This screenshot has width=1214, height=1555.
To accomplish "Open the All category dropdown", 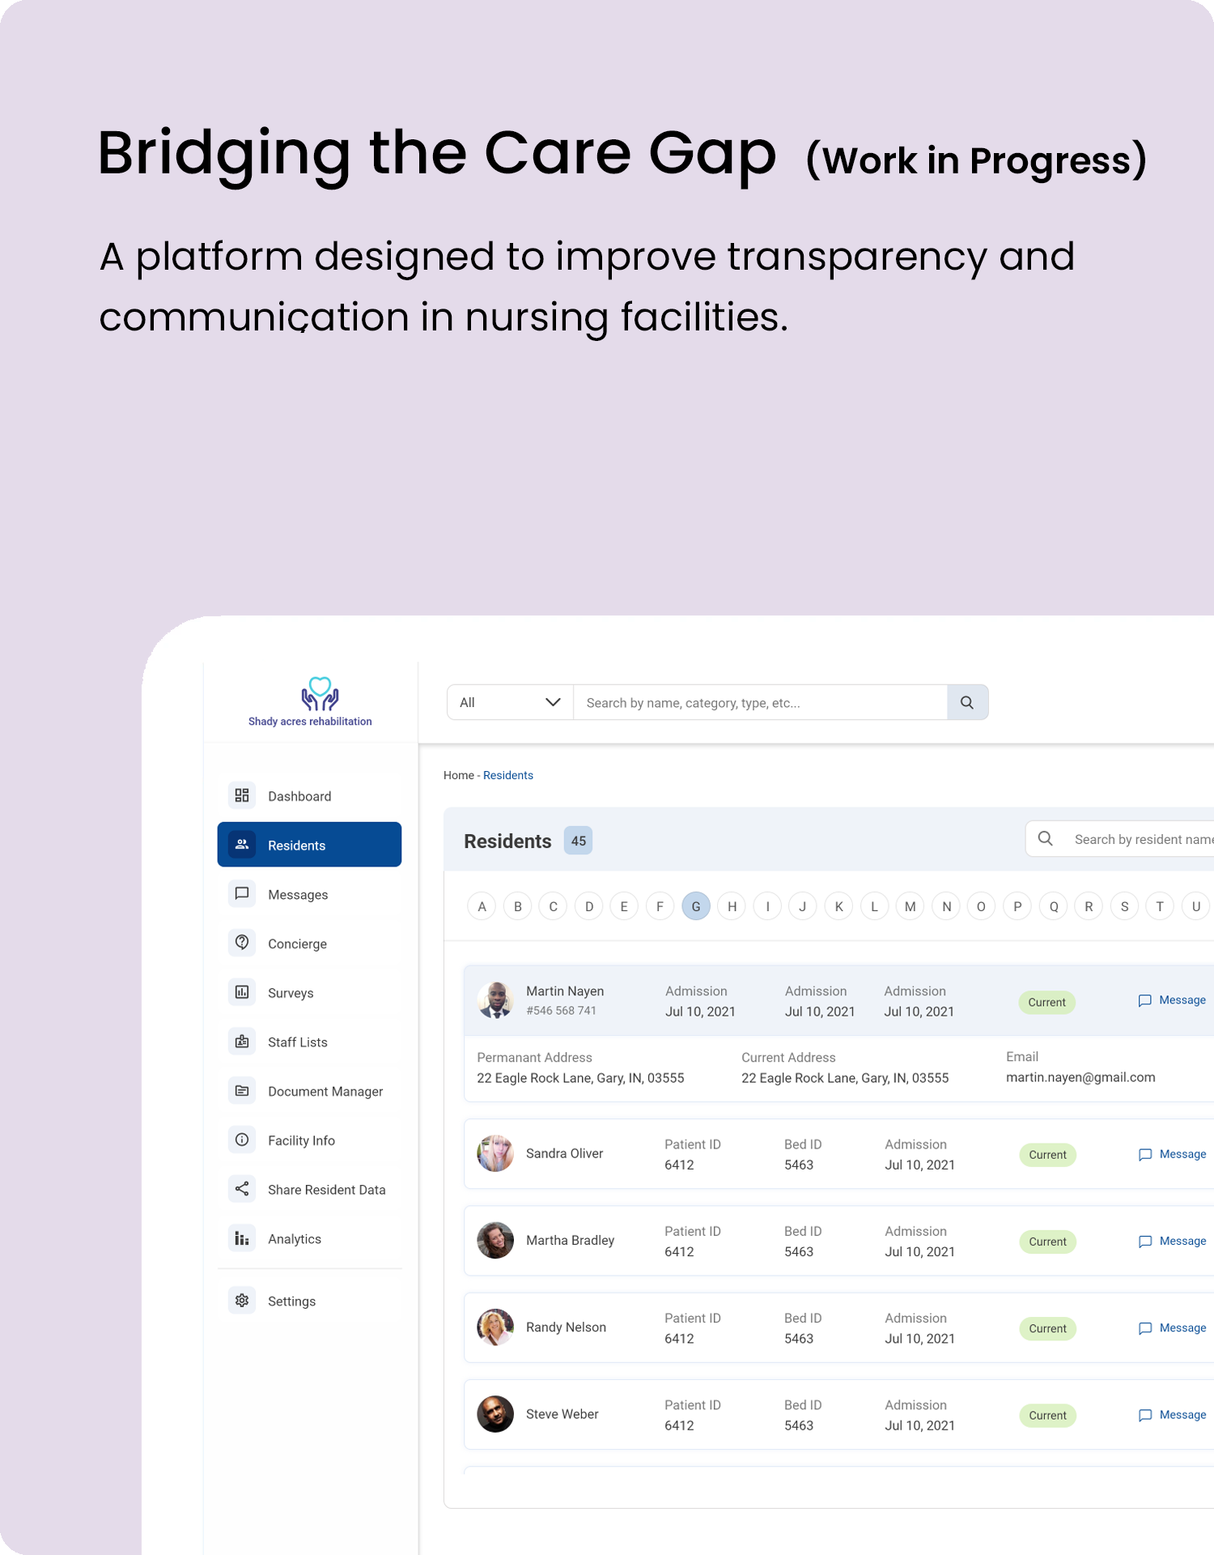I will point(510,702).
